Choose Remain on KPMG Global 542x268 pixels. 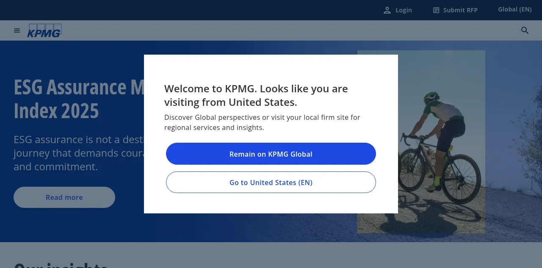(x=271, y=154)
